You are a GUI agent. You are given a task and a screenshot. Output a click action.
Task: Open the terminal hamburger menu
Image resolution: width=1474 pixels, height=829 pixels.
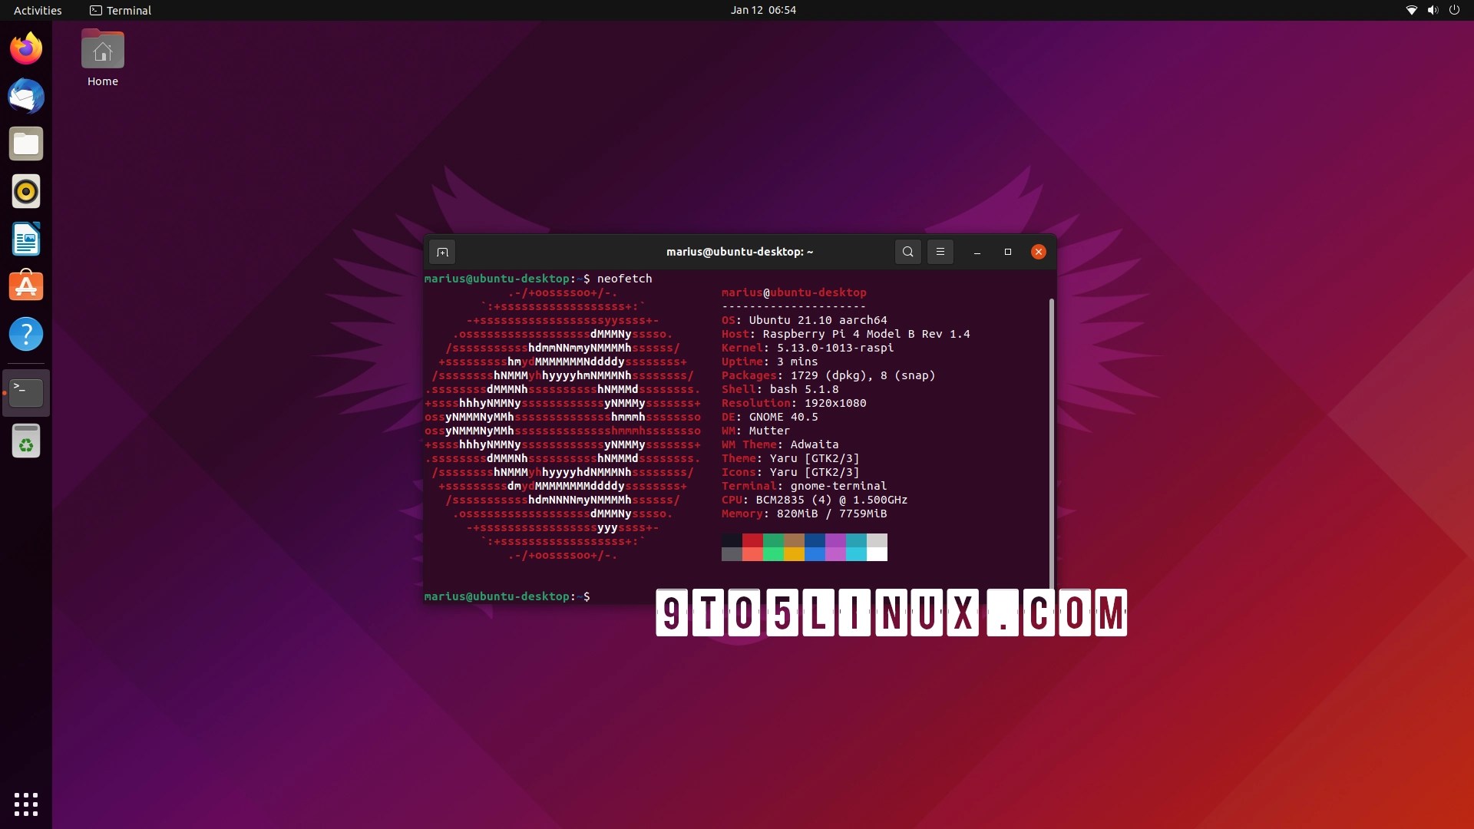pos(940,251)
